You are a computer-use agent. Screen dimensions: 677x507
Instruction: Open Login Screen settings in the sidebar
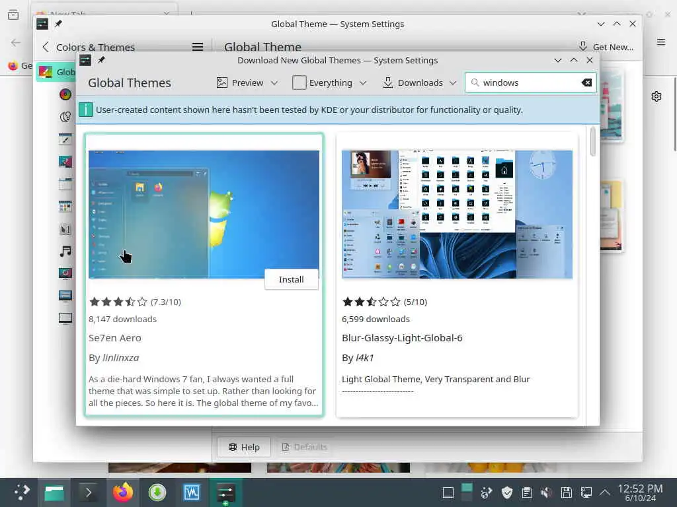coord(65,296)
